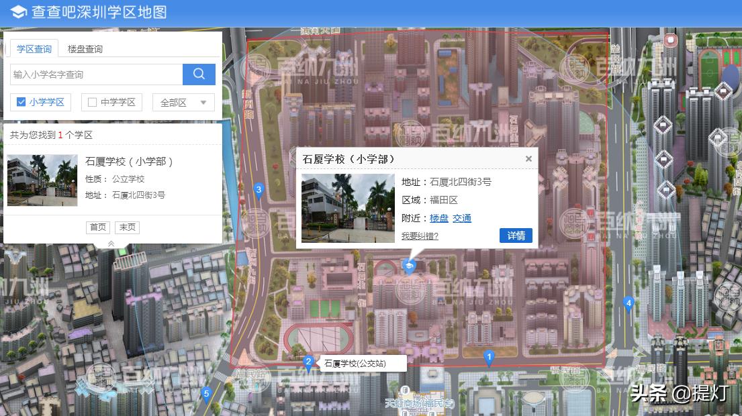
Task: Click the search magnifier icon
Action: point(199,74)
